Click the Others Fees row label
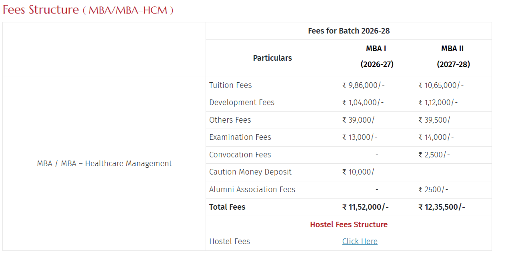 click(x=230, y=120)
